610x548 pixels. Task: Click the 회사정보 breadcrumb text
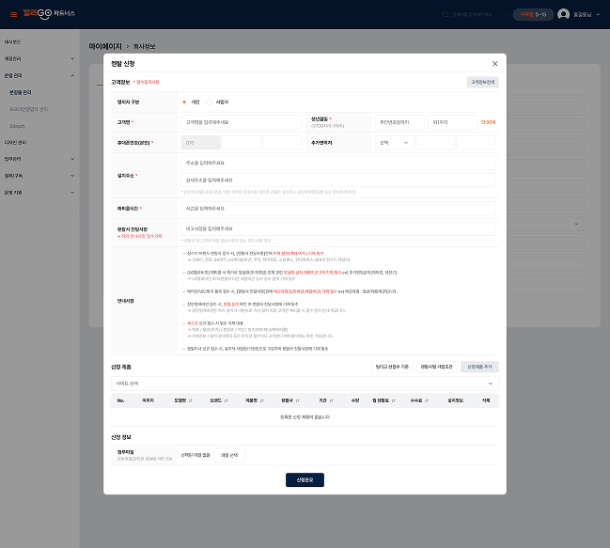pos(145,47)
